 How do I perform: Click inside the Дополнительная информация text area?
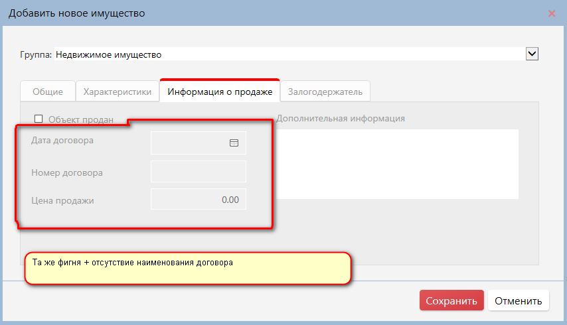396,164
